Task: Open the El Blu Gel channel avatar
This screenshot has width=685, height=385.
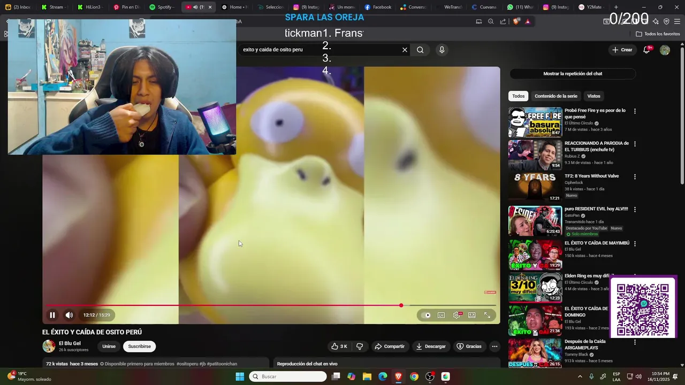Action: [49, 346]
